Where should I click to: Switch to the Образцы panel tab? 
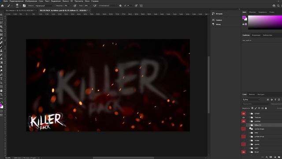(x=252, y=12)
